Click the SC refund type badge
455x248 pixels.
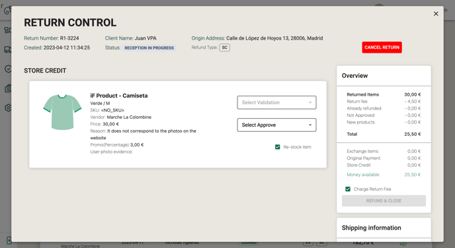point(225,47)
